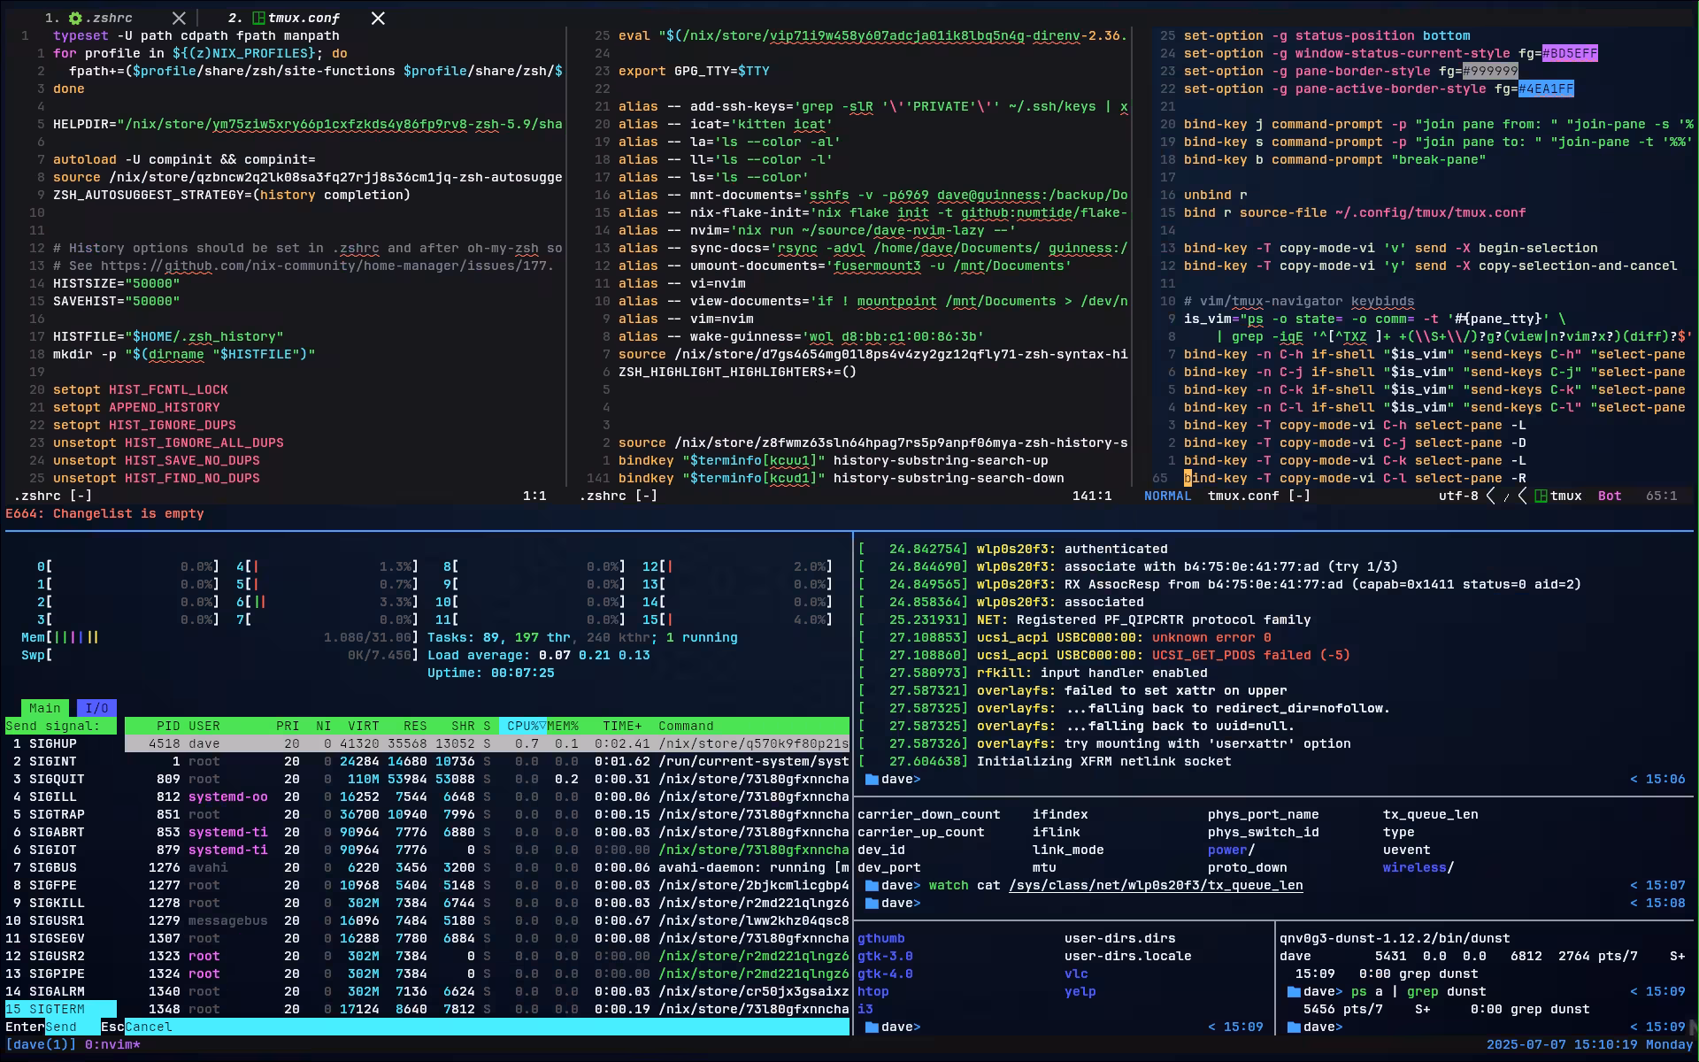Select signal 9 SIGKILL
The width and height of the screenshot is (1699, 1062).
pyautogui.click(x=60, y=903)
